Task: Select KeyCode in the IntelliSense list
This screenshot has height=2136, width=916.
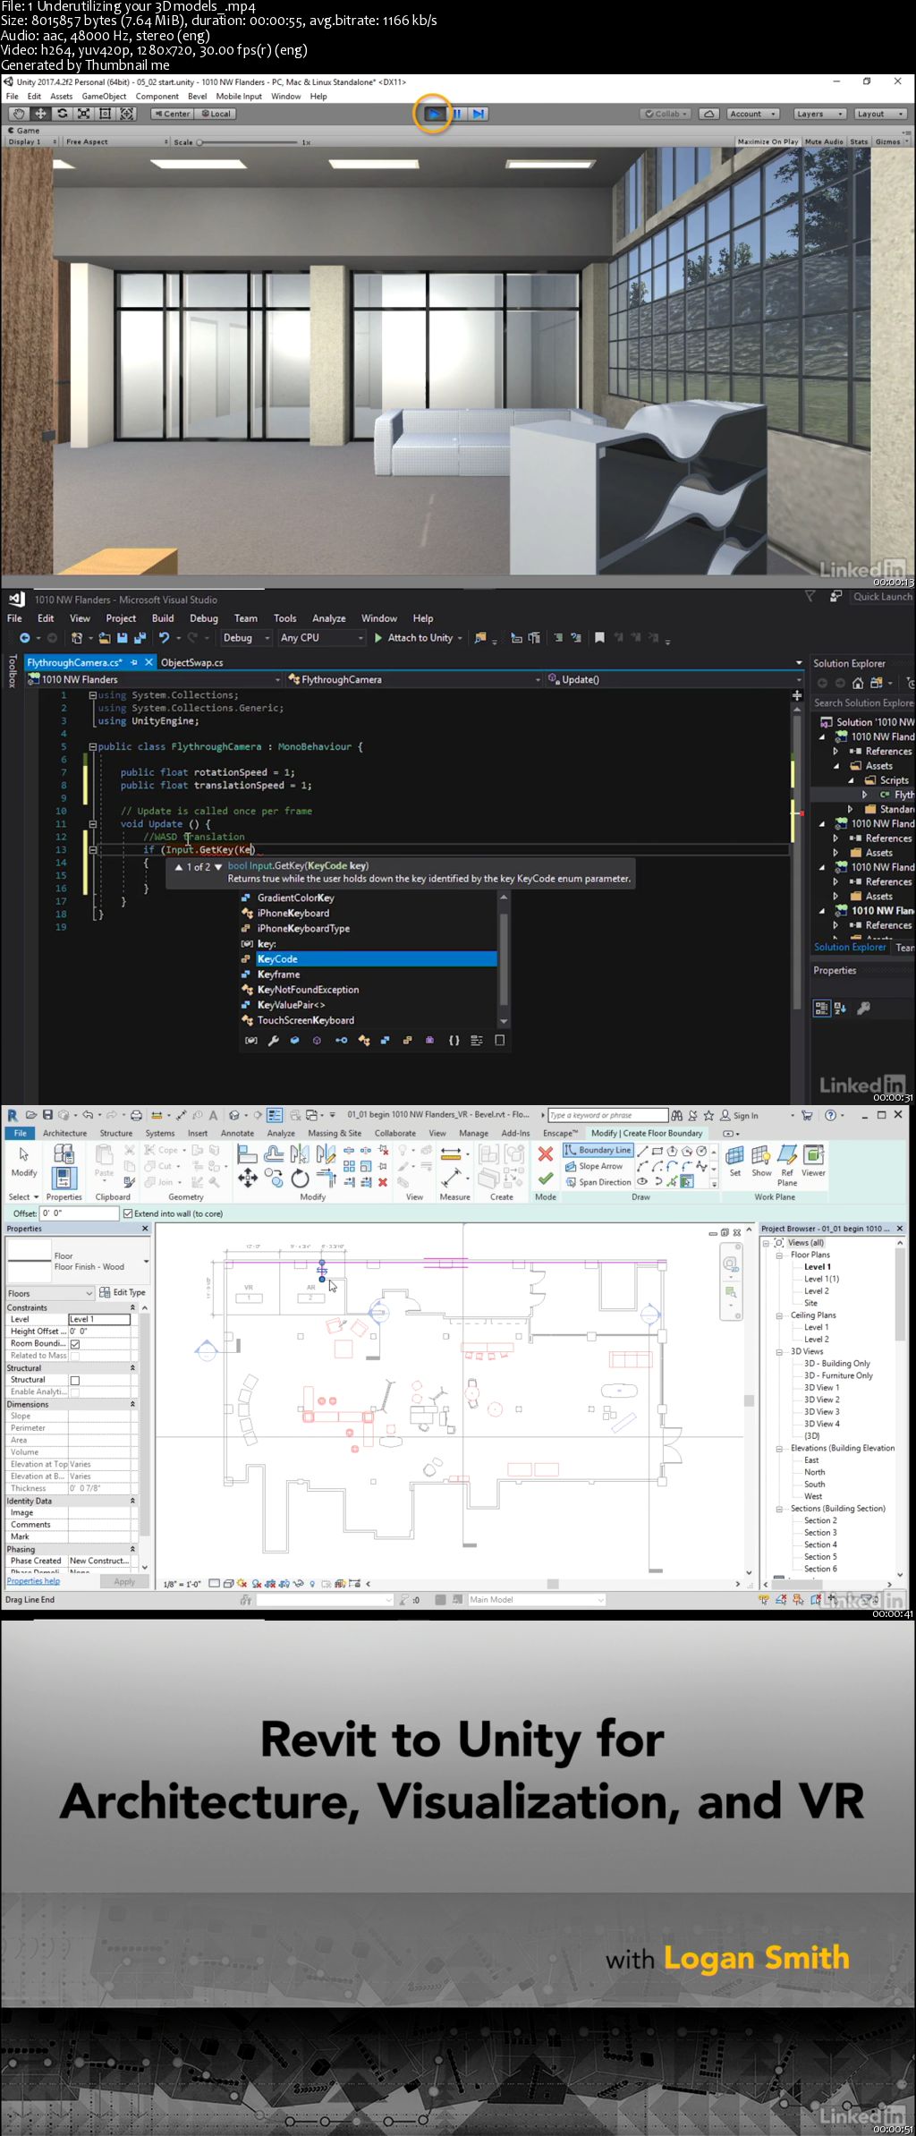Action: point(368,958)
